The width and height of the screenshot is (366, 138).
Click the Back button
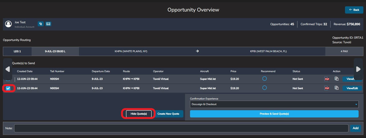354,10
